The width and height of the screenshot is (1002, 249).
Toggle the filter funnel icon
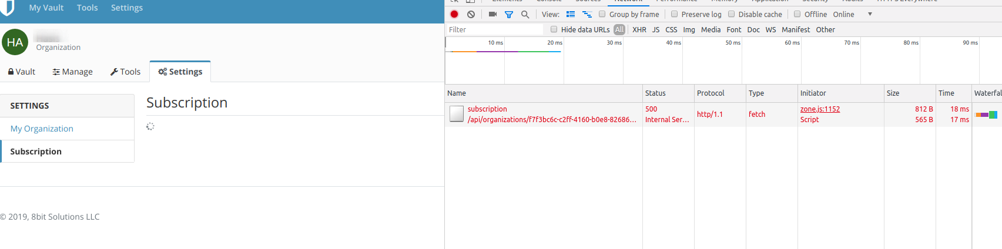pyautogui.click(x=509, y=14)
